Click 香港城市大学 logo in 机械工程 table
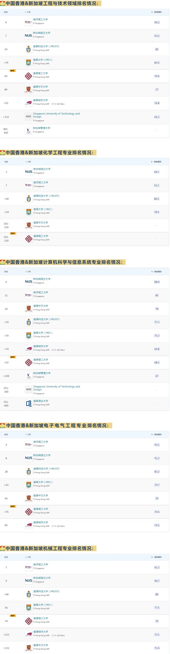Viewport: 170px width, 654px height. 29,634
